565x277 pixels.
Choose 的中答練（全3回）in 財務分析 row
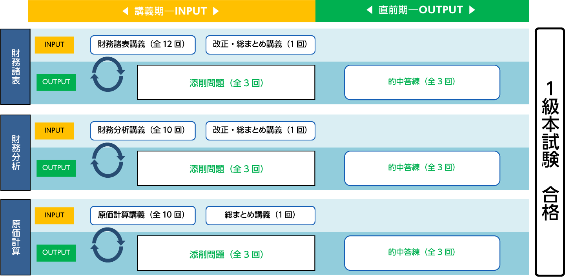422,168
